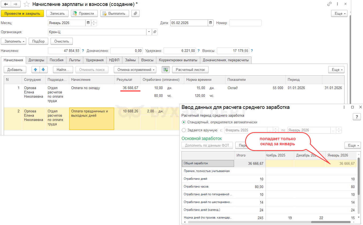Open the calendar picker for Месяц field

[88, 23]
